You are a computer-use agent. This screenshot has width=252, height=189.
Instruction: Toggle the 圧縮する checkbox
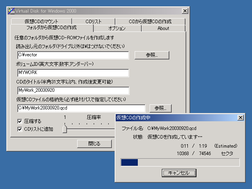click(x=20, y=121)
